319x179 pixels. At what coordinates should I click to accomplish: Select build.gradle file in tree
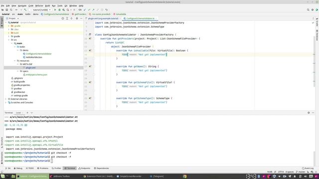click(19, 82)
